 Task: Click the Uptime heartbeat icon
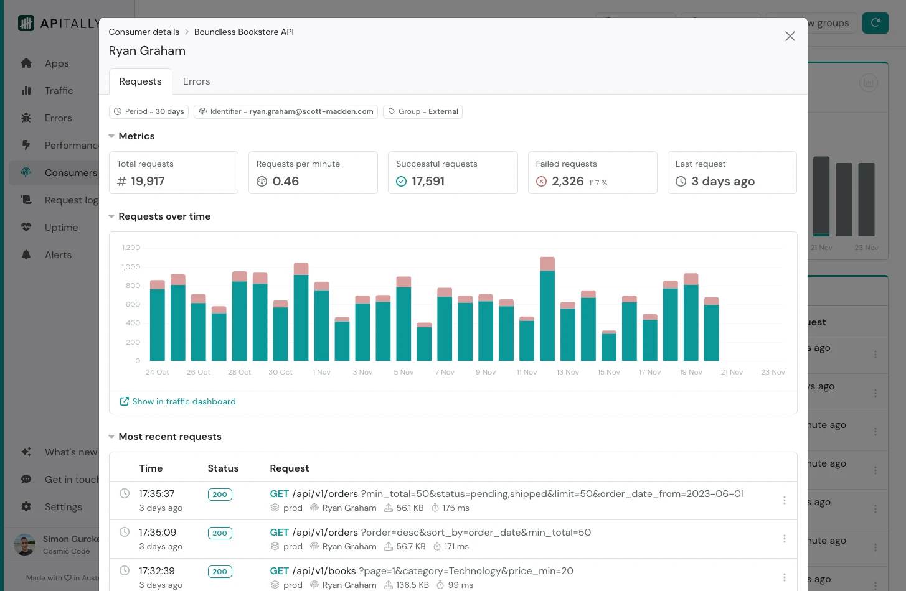(26, 228)
